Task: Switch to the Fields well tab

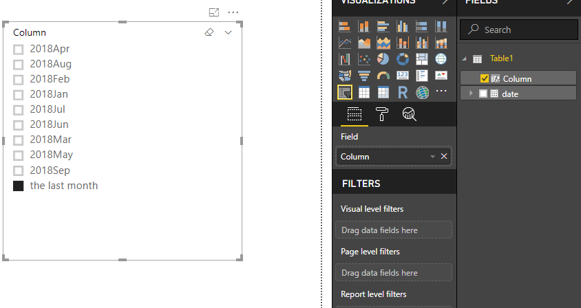Action: point(355,114)
